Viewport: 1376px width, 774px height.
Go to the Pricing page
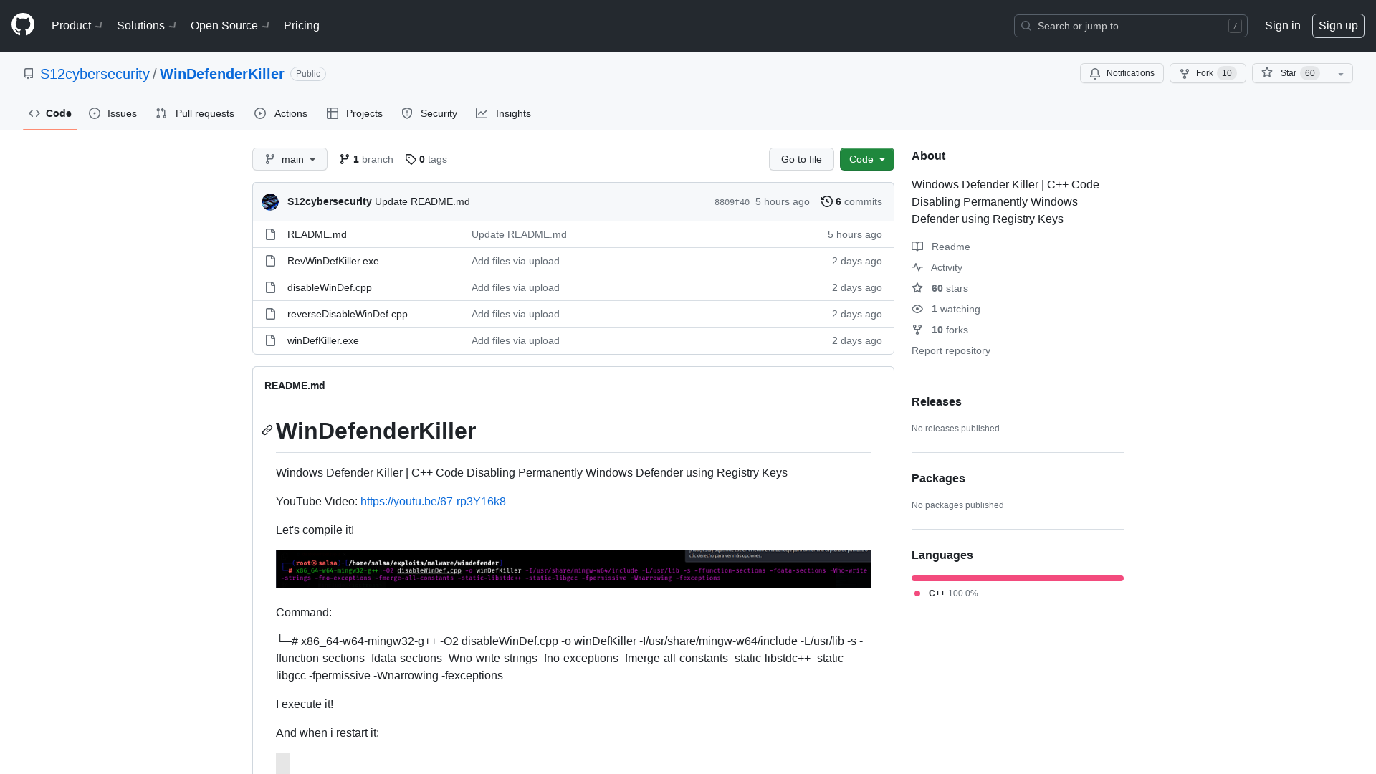[302, 25]
